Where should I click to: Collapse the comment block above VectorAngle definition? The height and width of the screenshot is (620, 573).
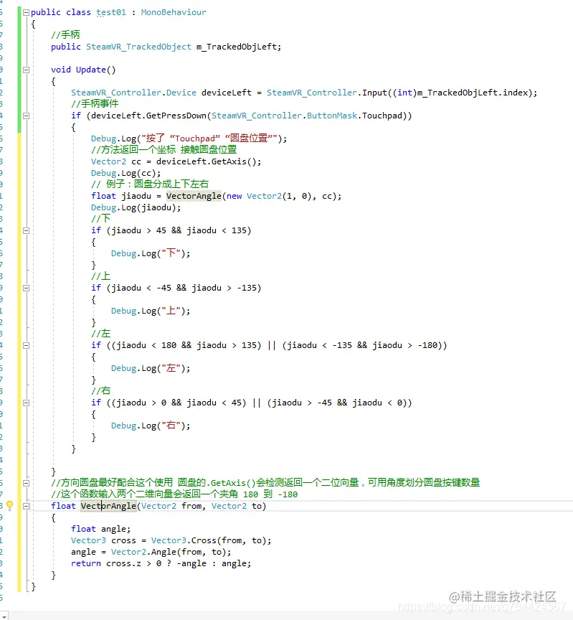pyautogui.click(x=26, y=483)
